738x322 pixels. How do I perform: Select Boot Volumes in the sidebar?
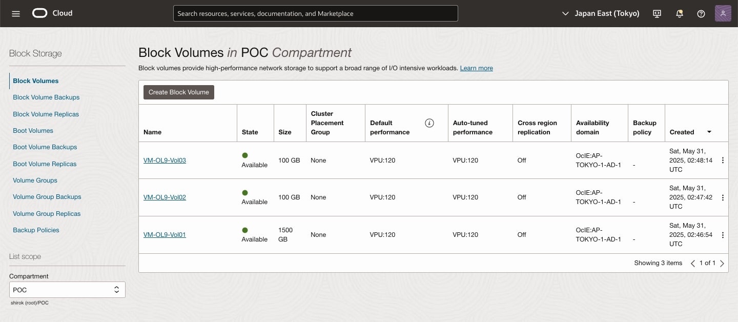coord(33,131)
